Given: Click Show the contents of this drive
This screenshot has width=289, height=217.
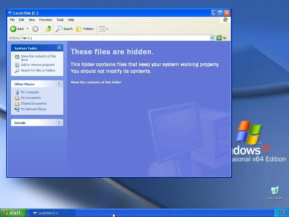Looking at the screenshot, I should 38,58.
